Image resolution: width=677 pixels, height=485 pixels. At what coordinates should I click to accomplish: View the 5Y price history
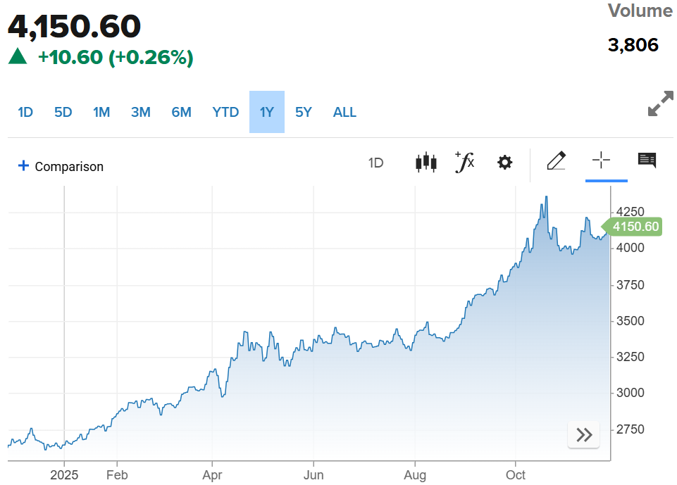(x=303, y=112)
